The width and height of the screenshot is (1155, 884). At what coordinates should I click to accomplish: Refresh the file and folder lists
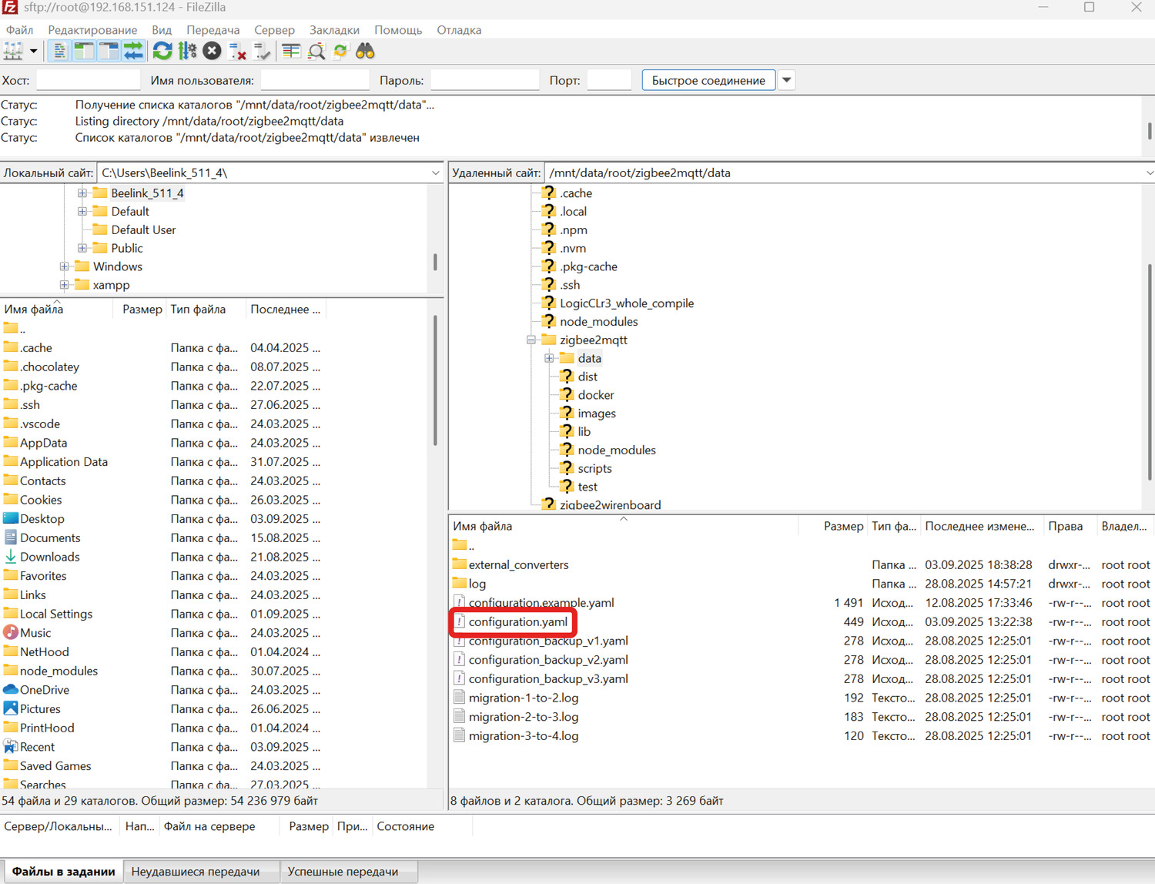point(162,52)
